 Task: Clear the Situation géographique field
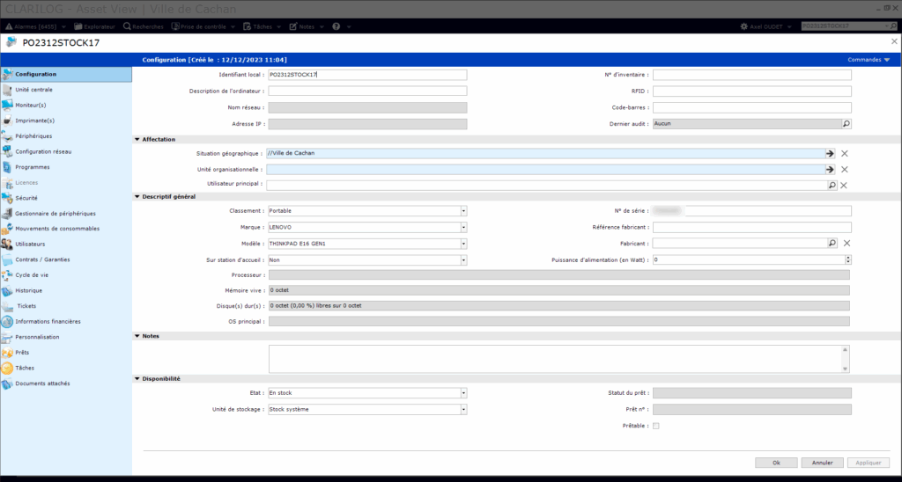845,154
